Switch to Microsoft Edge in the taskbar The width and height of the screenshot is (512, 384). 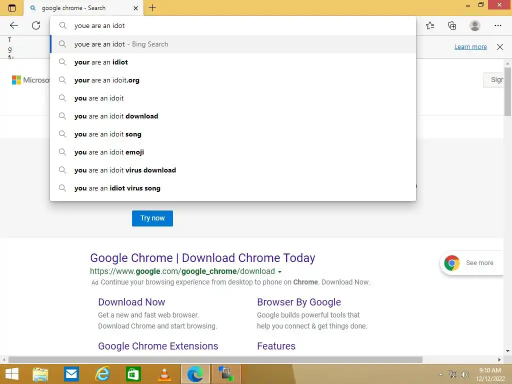(x=195, y=374)
